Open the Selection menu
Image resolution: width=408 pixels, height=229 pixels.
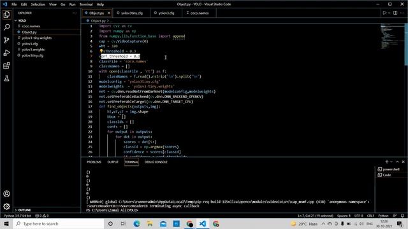click(x=38, y=4)
